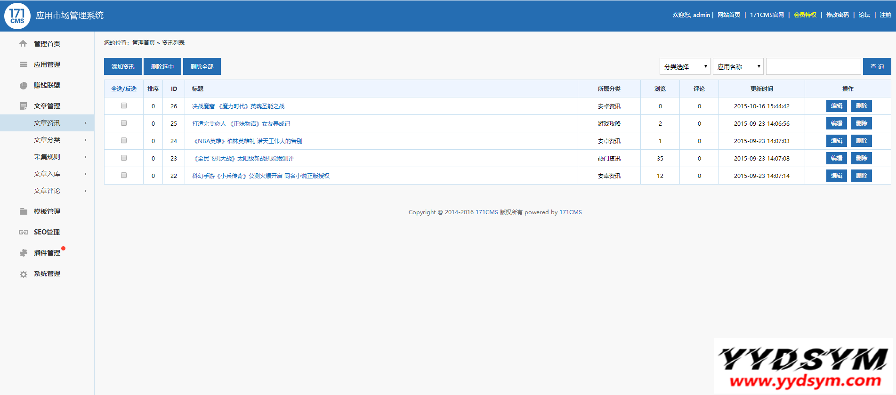896x395 pixels.
Task: Click the home icon beside 管理首页
Action: click(23, 44)
